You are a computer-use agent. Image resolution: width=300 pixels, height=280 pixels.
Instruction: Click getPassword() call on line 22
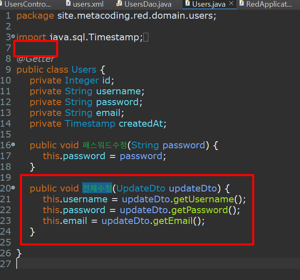[204, 210]
